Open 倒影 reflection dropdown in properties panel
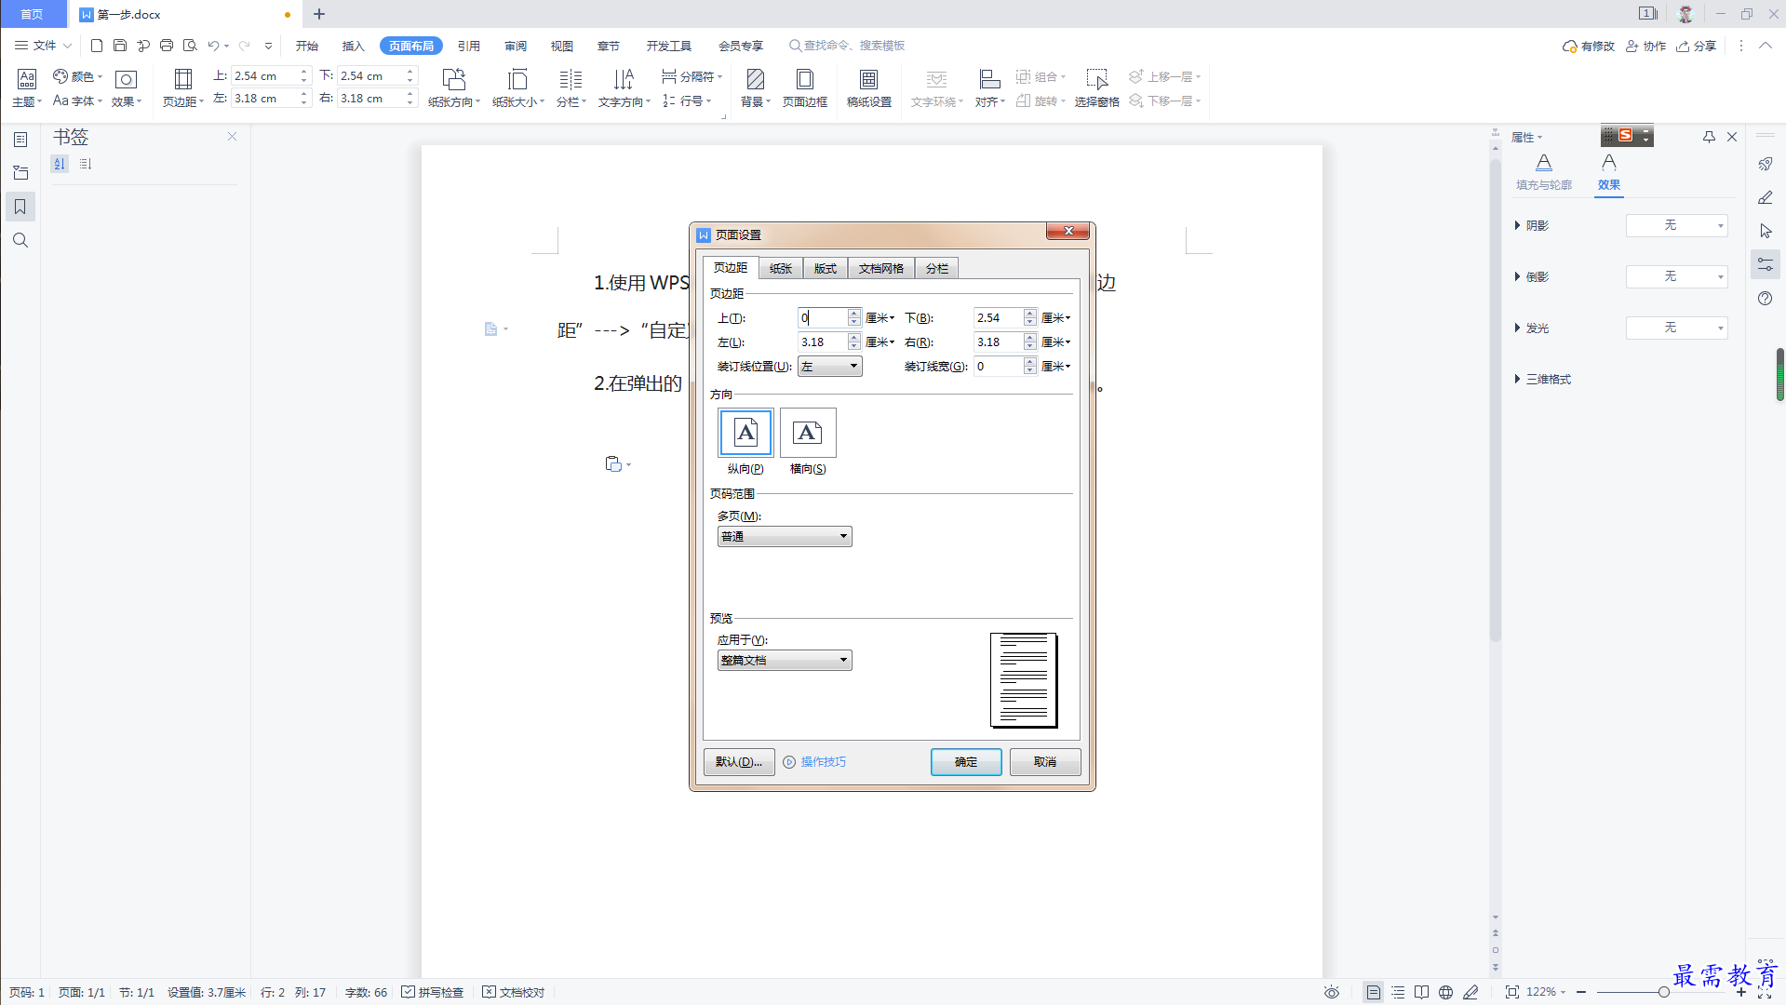The width and height of the screenshot is (1786, 1005). pyautogui.click(x=1676, y=276)
